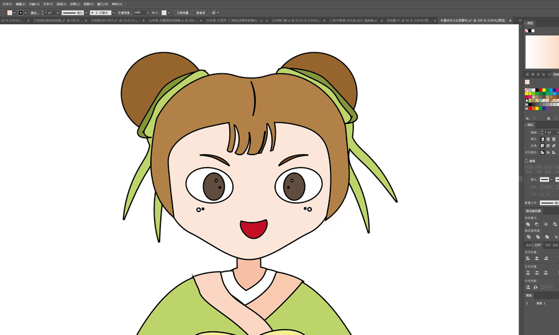Select the white box in Color panel
The height and width of the screenshot is (335, 559).
(533, 30)
